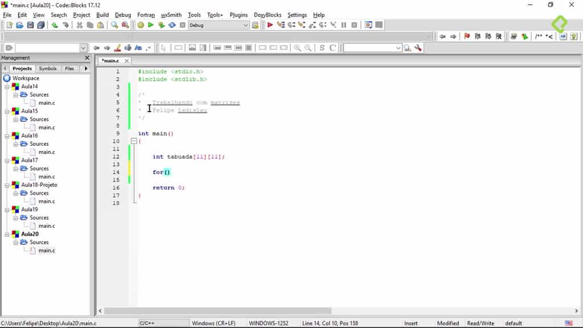The width and height of the screenshot is (583, 328).
Task: Insert a DoxyBlocks *< line comment
Action: click(x=549, y=36)
